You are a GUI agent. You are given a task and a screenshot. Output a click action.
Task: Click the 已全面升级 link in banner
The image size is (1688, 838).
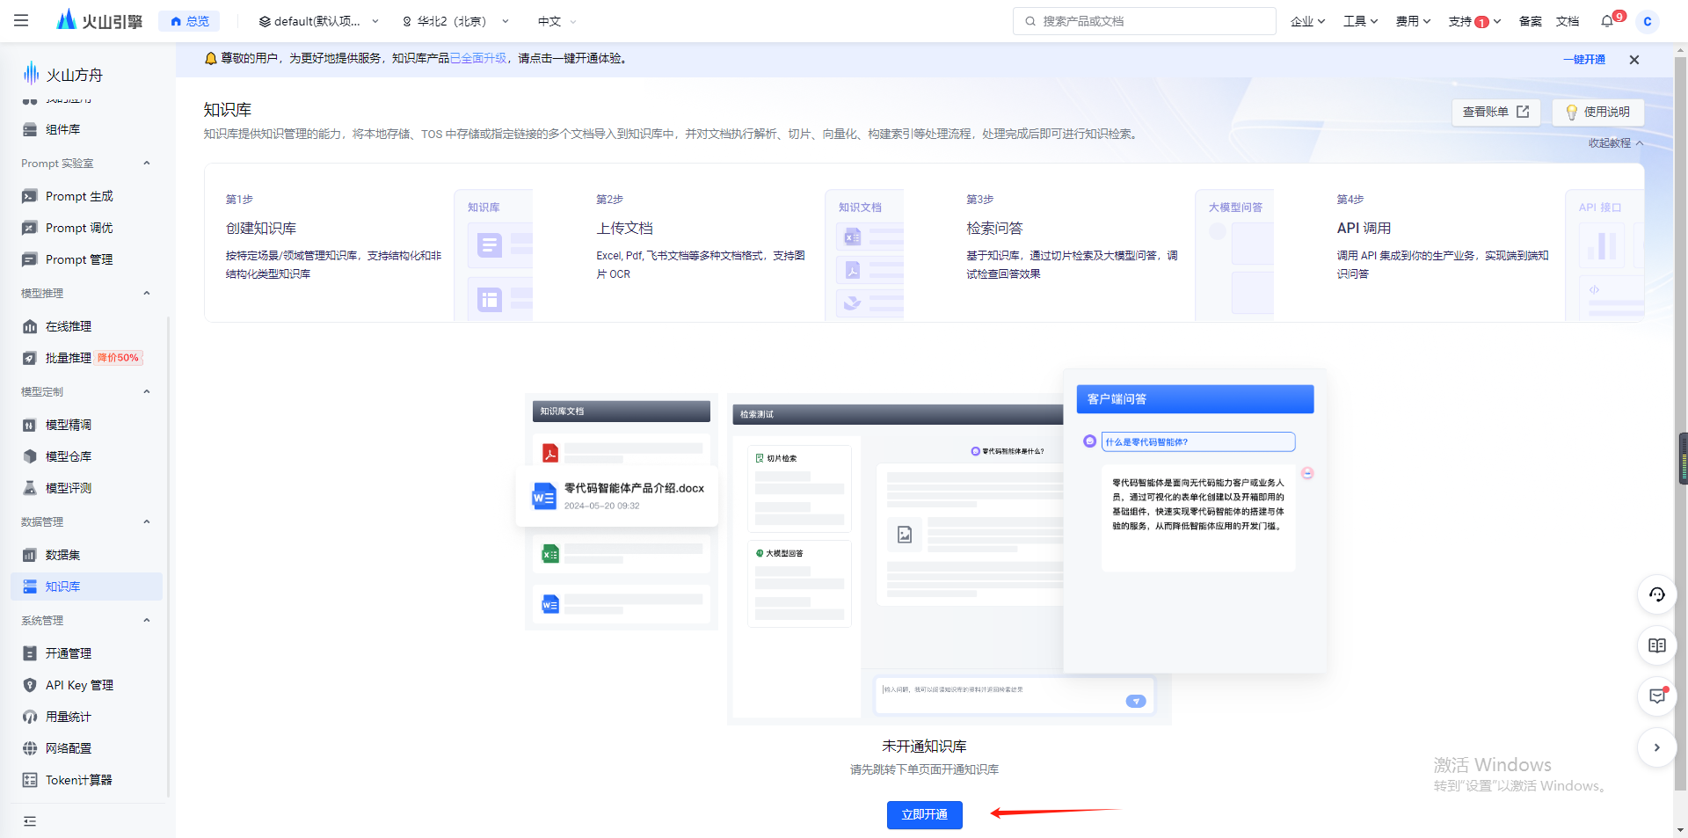pos(478,58)
